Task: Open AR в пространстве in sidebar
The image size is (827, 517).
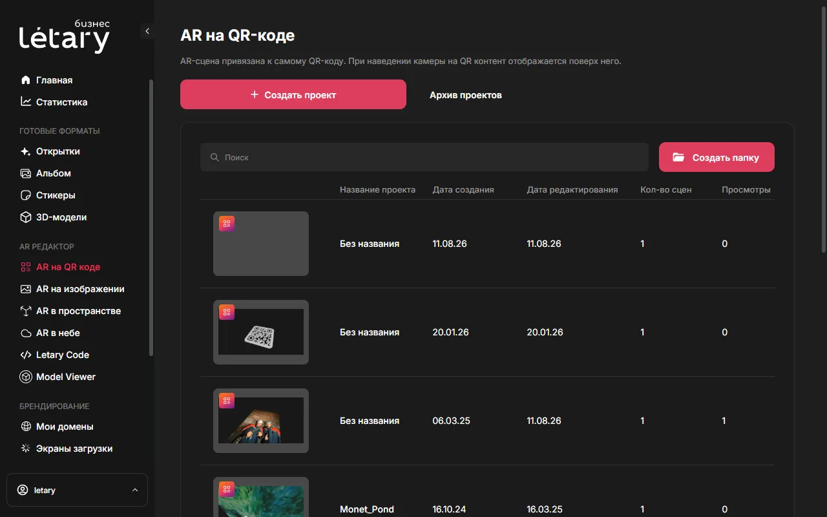Action: point(79,311)
